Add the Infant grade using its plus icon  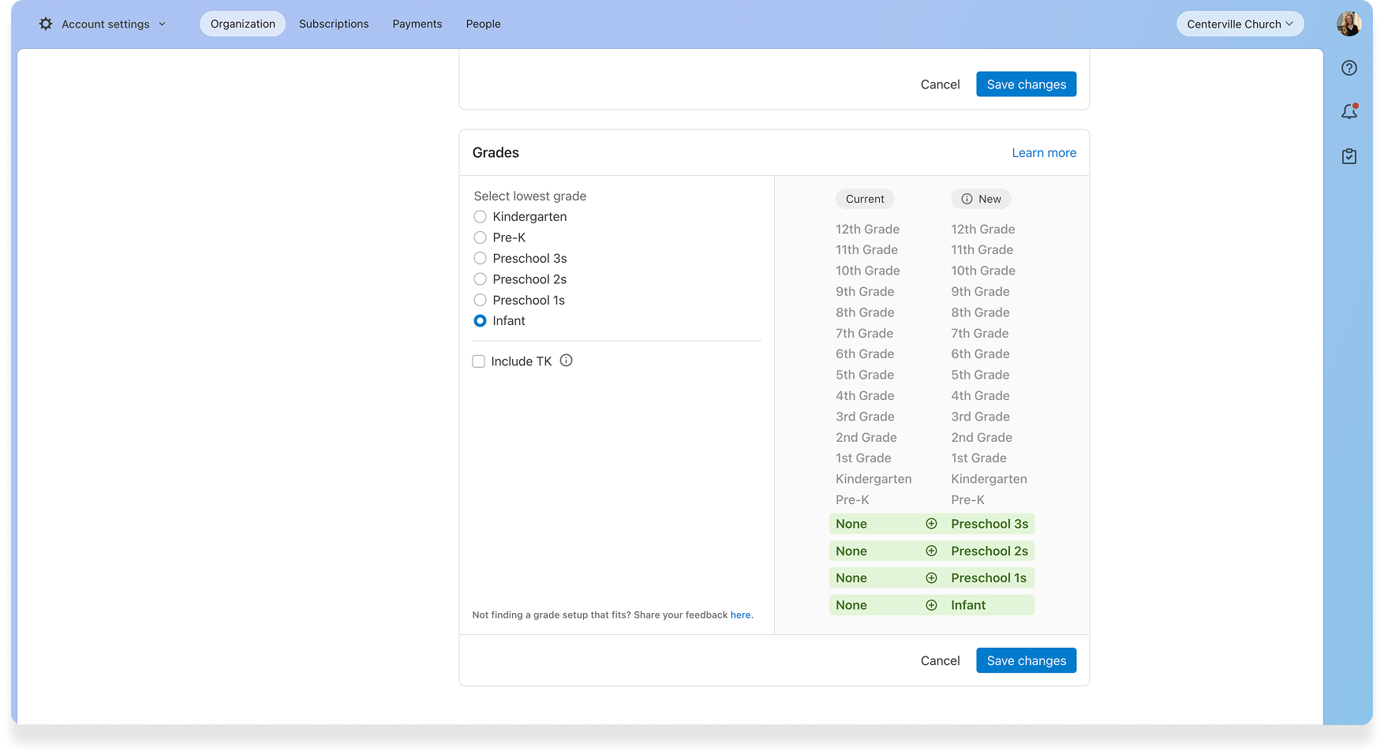[x=931, y=604]
